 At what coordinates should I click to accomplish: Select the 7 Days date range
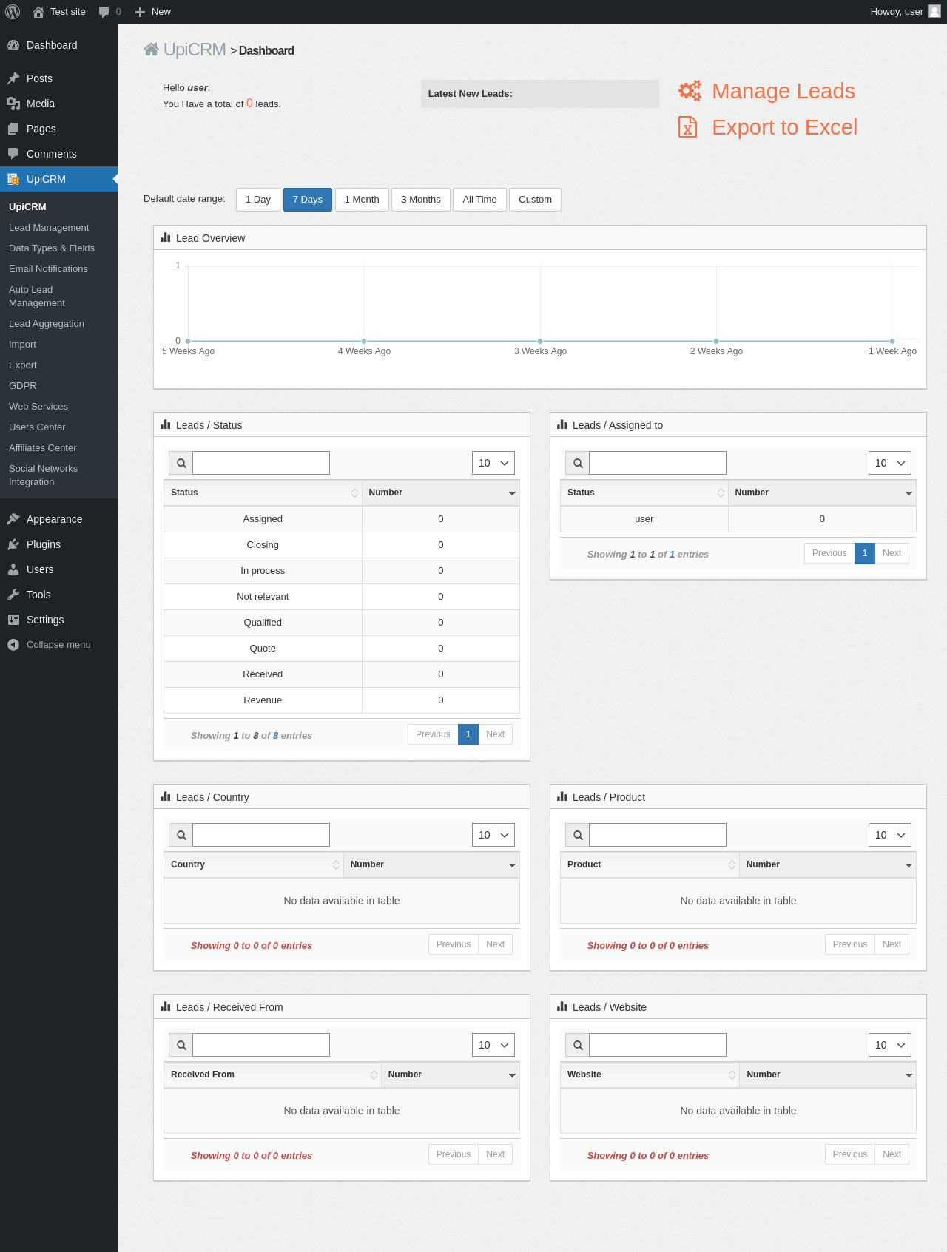pos(308,200)
